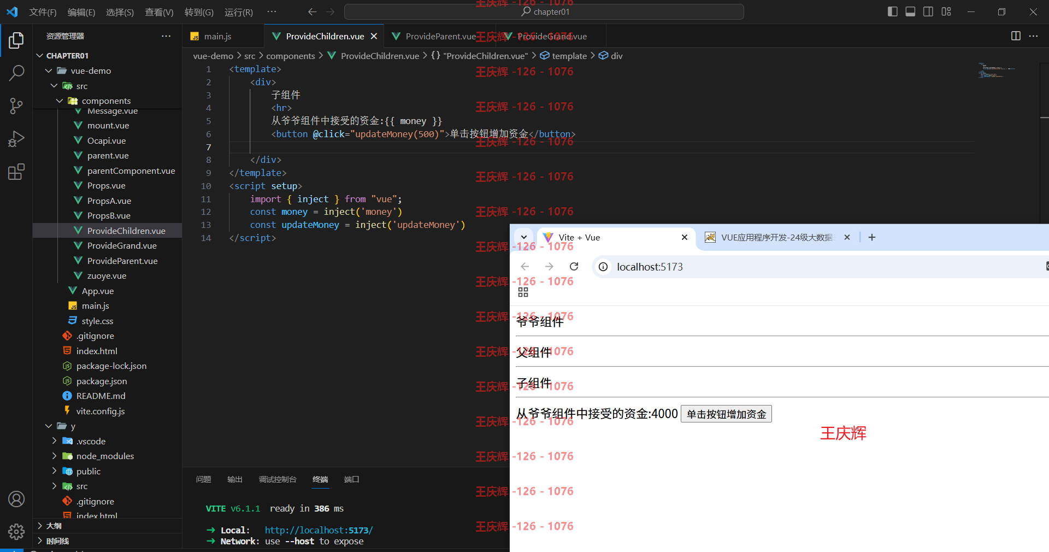Toggle the secondary side bar layout icon
Screen dimensions: 1049x552
[x=928, y=11]
